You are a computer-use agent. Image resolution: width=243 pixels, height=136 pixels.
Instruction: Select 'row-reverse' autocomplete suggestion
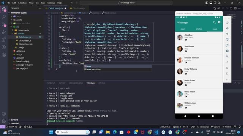(x=118, y=70)
